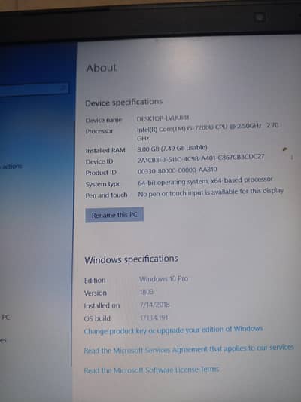Select the Device ID value starting 2A1CB3F3
This screenshot has width=301, height=402.
pyautogui.click(x=201, y=158)
